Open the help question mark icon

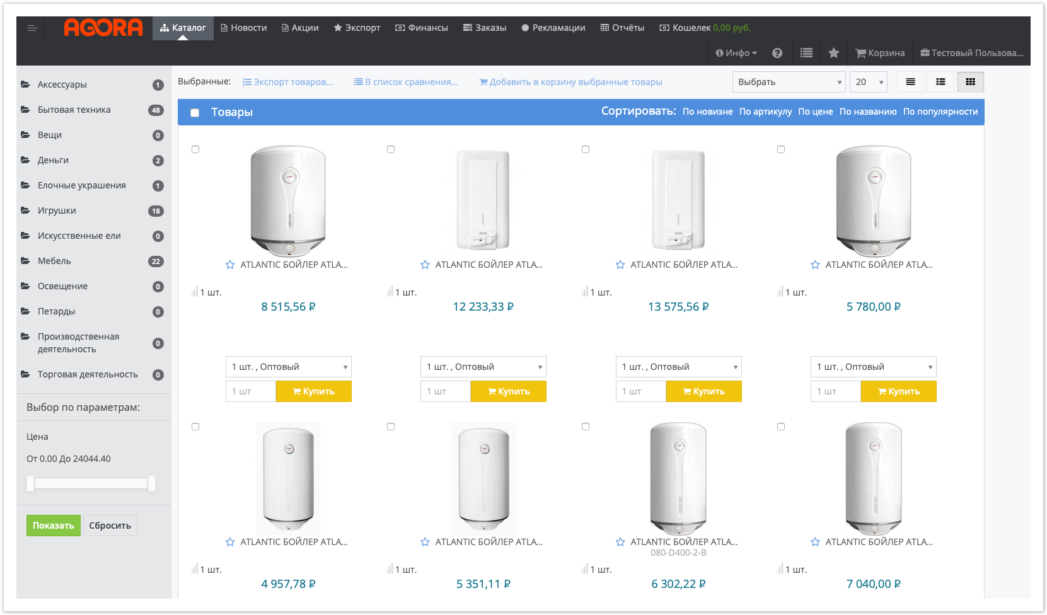[x=777, y=53]
